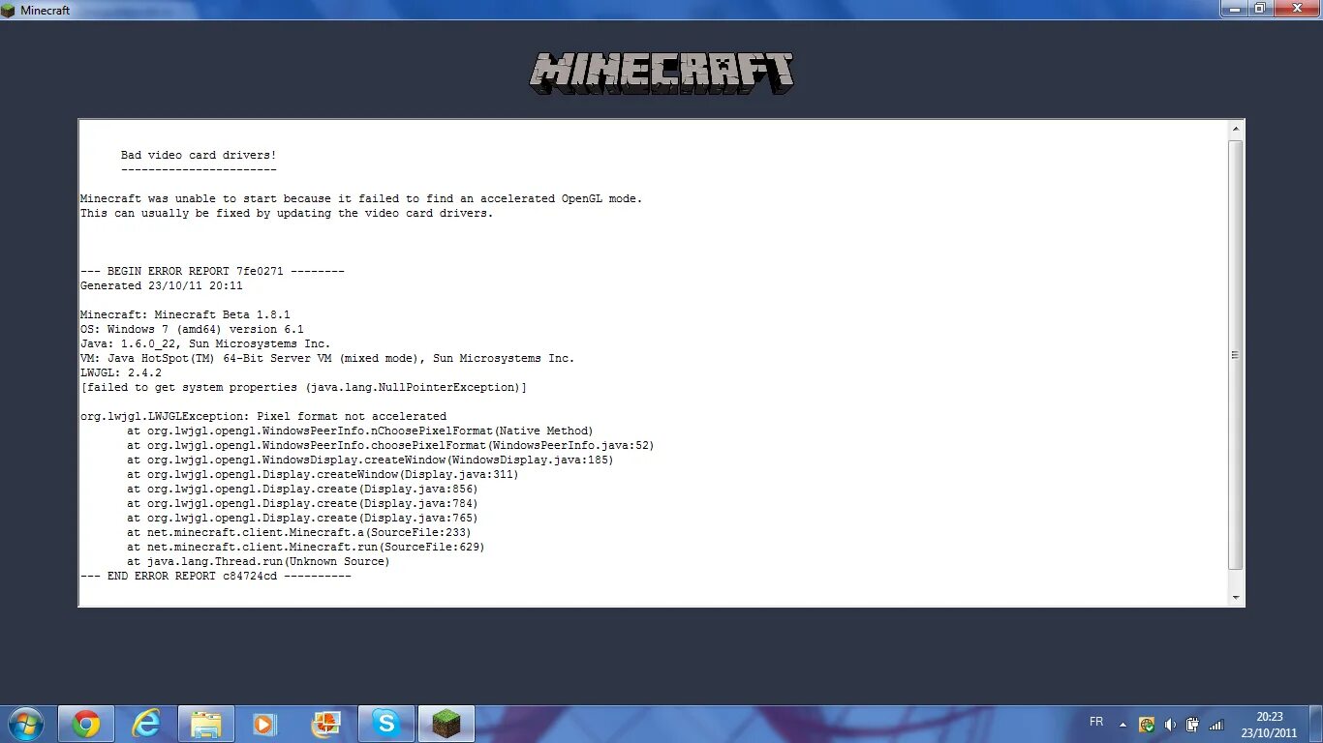Image resolution: width=1323 pixels, height=743 pixels.
Task: Open the wireless network signal tray icon
Action: point(1216,725)
